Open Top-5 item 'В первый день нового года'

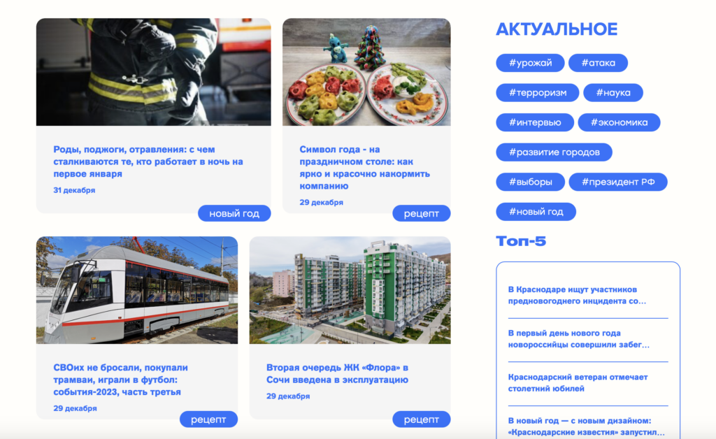tap(578, 339)
